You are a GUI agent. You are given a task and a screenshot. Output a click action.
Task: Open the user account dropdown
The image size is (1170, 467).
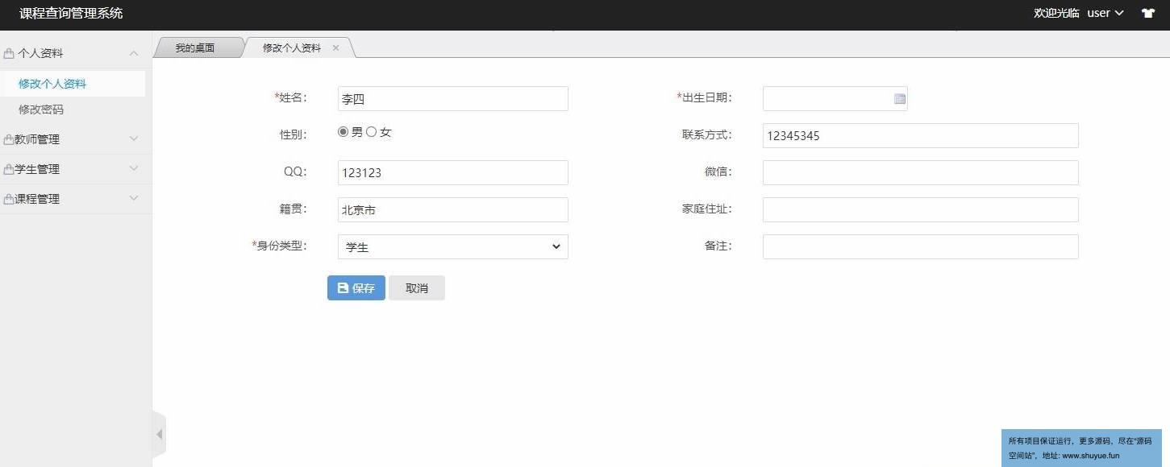pyautogui.click(x=1105, y=14)
